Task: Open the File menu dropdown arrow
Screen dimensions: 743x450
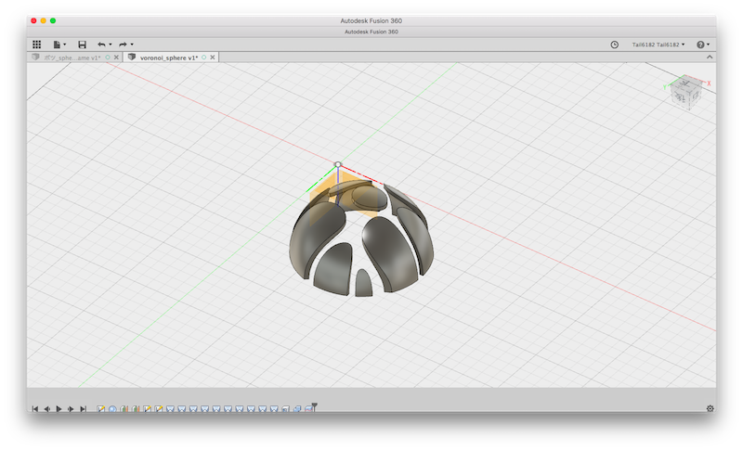Action: point(64,45)
